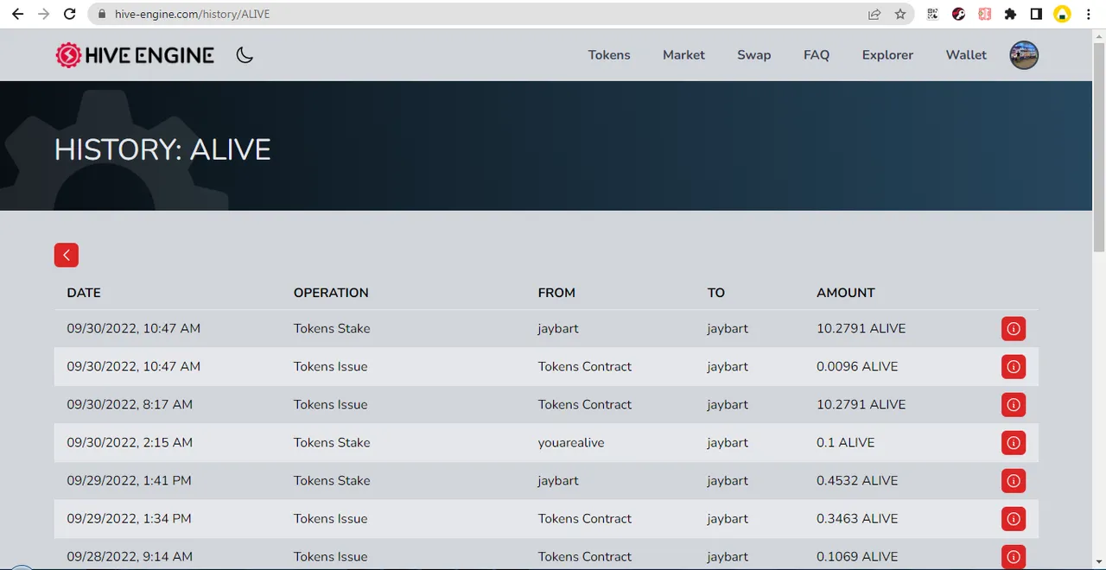The image size is (1106, 570).
Task: Open info for the 0.4532 ALIVE row
Action: click(1014, 481)
